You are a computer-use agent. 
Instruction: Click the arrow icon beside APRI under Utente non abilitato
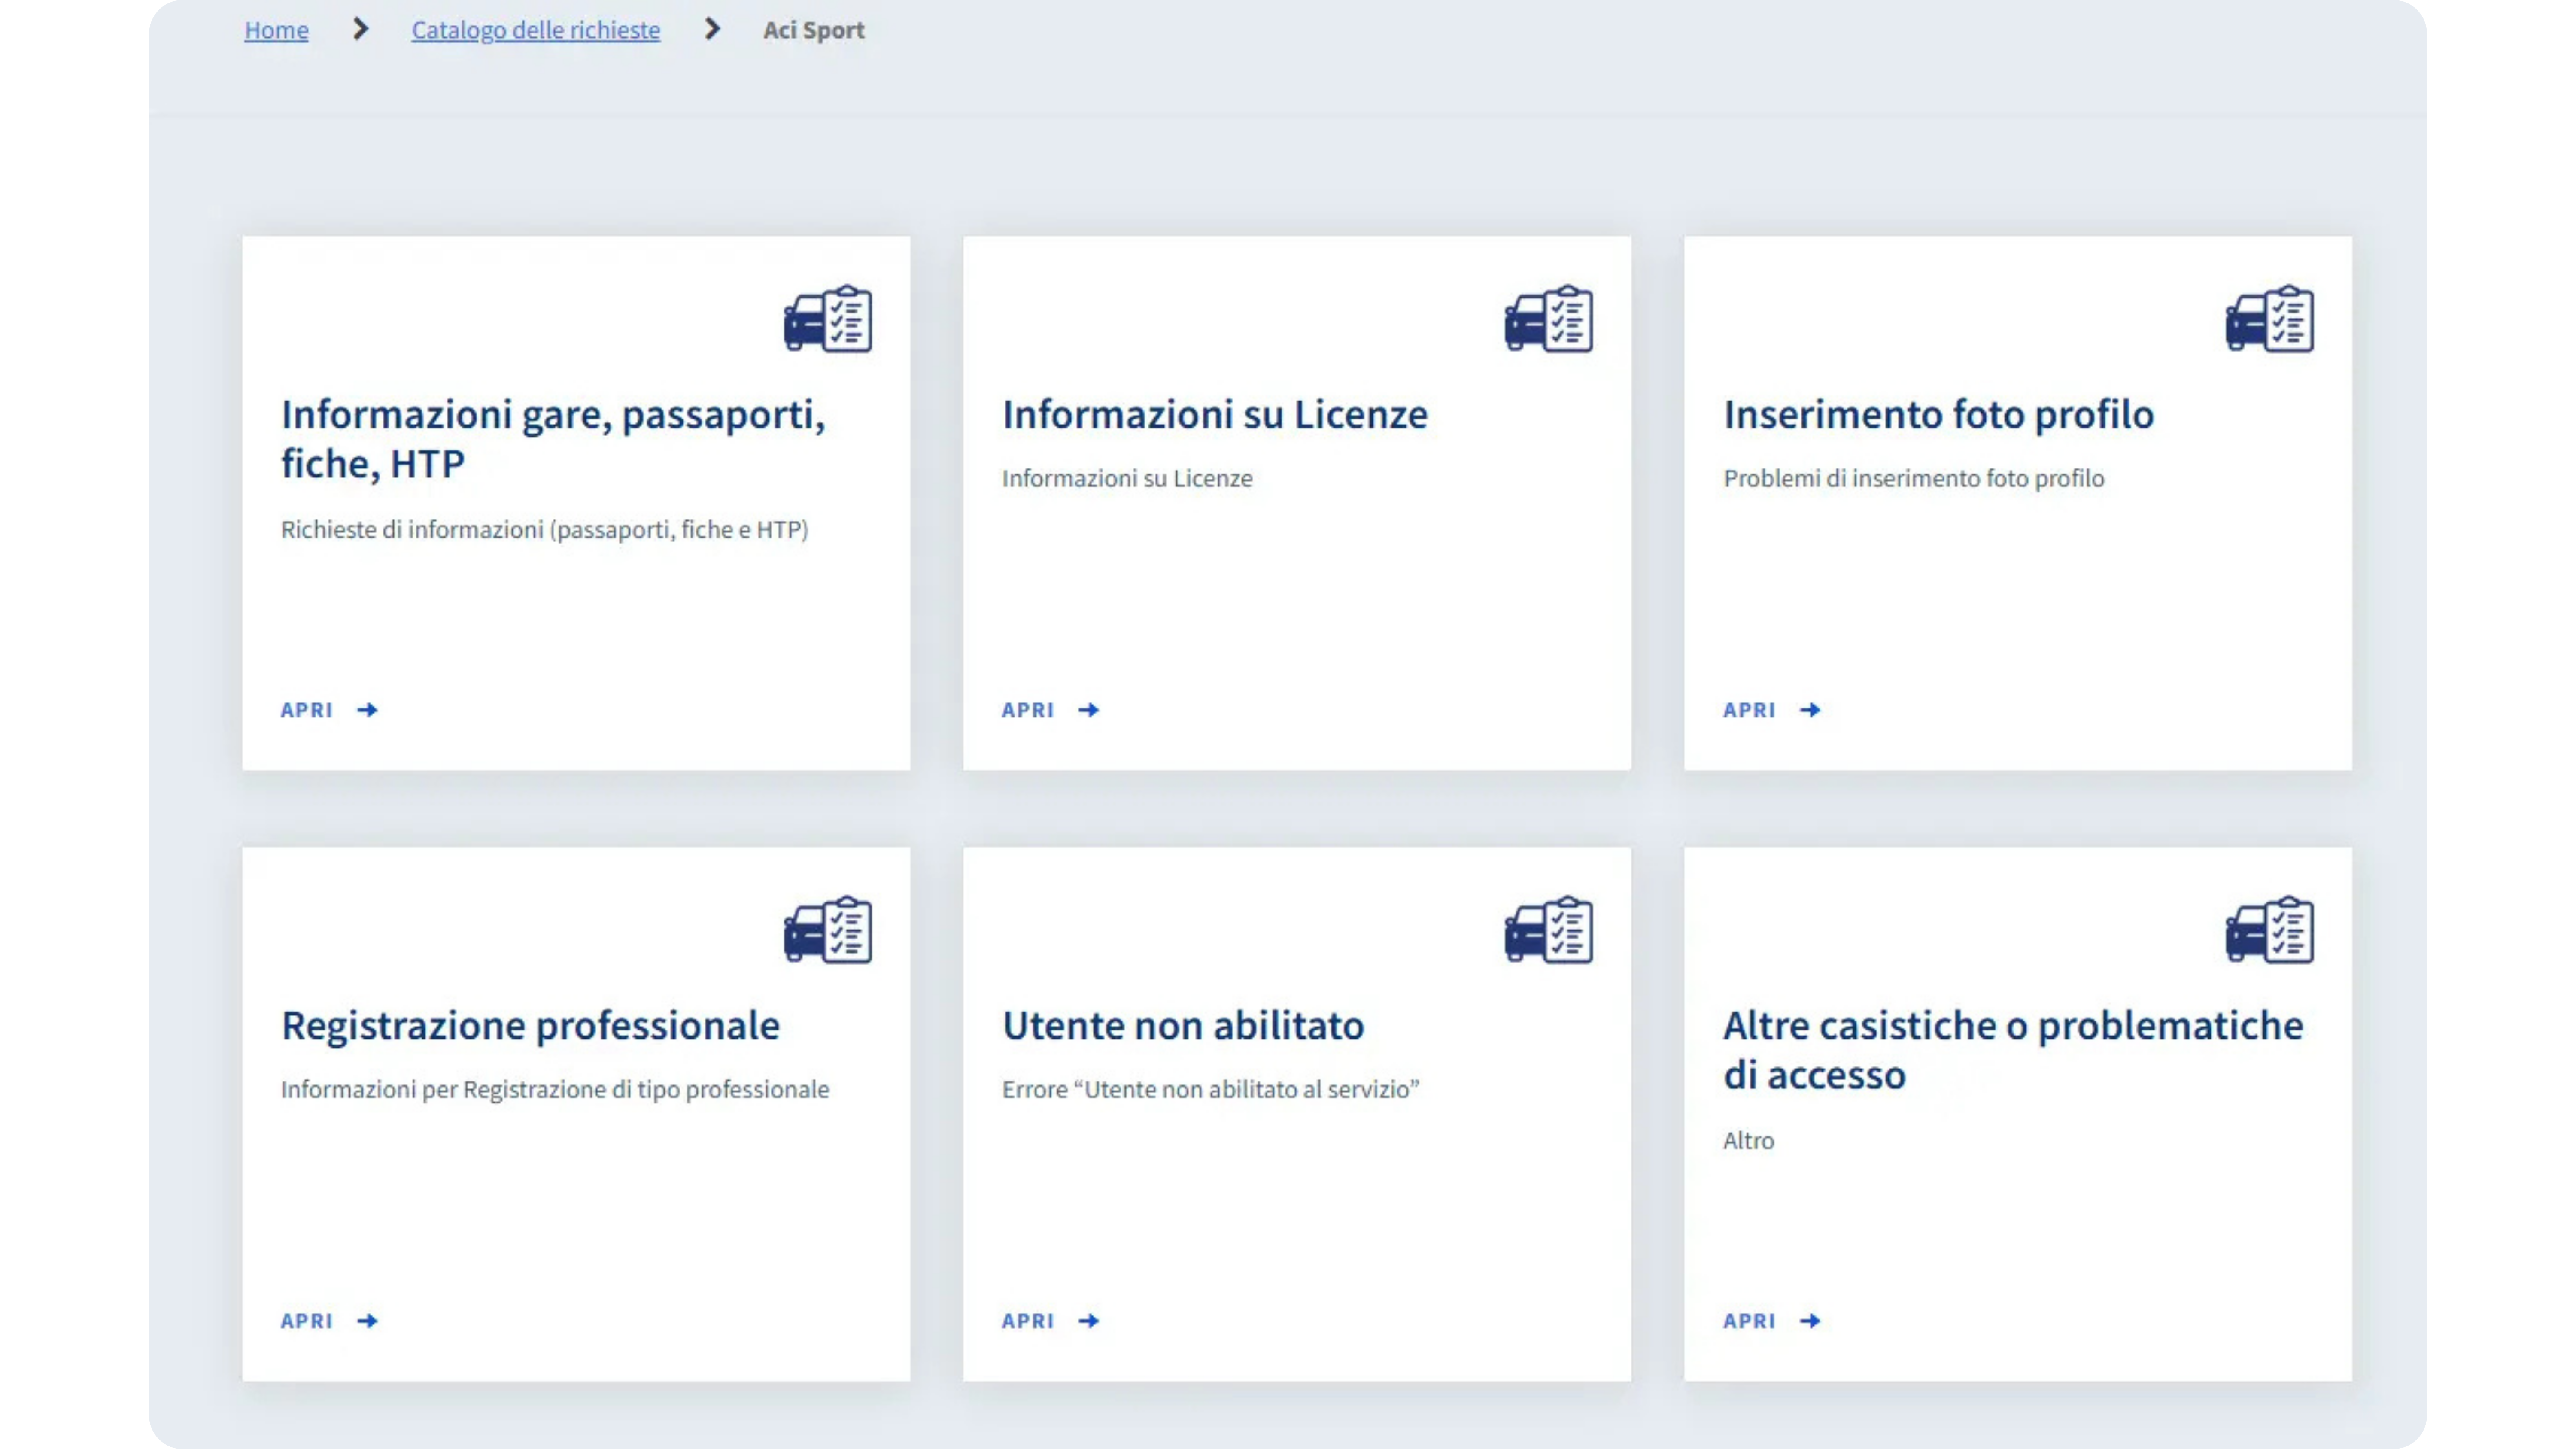(1089, 1321)
